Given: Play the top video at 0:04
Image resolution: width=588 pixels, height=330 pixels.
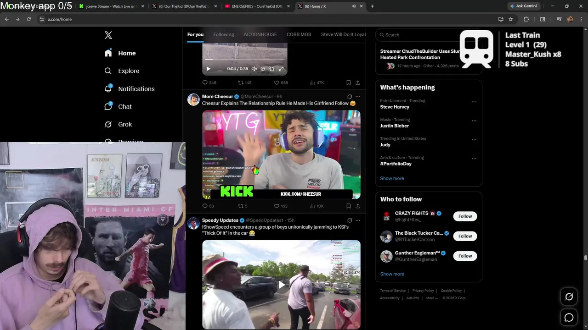Looking at the screenshot, I should 208,69.
